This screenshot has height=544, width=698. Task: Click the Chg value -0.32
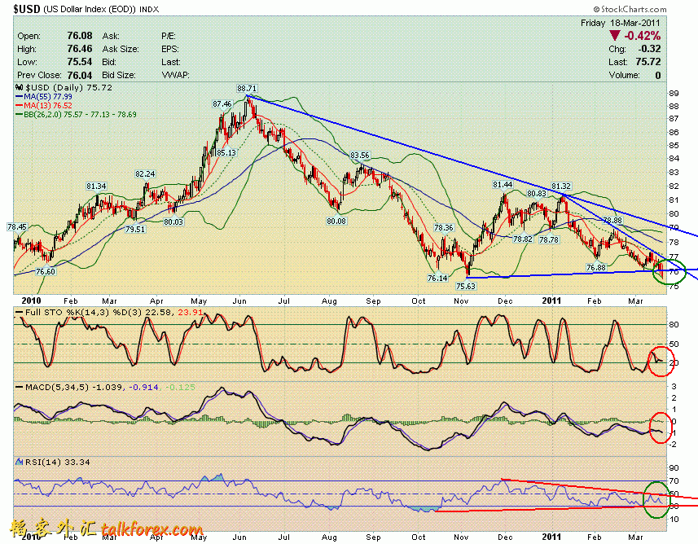click(x=649, y=49)
